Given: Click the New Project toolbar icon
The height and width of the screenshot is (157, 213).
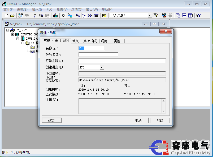Looking at the screenshot, I should tap(6, 16).
